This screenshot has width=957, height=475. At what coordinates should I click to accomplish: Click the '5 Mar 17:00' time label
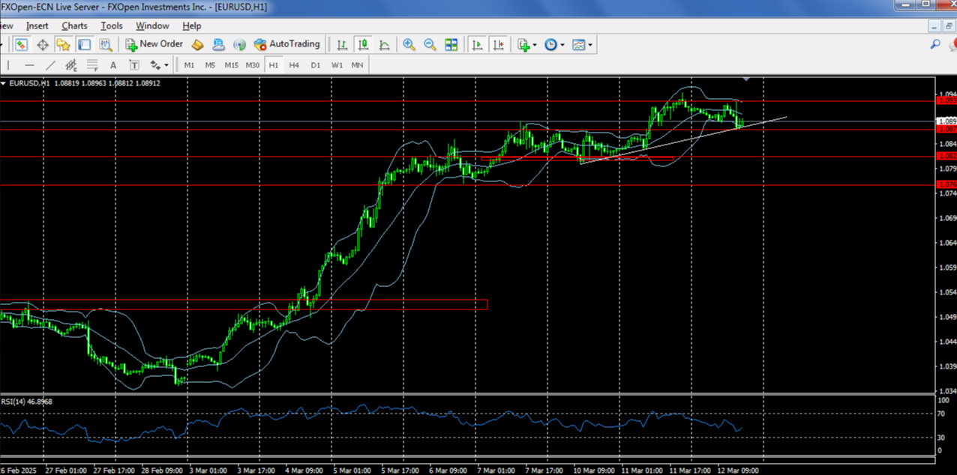tap(400, 471)
